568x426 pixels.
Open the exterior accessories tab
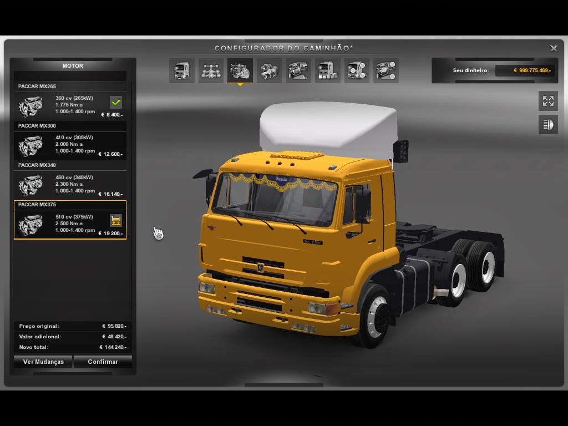[x=357, y=70]
